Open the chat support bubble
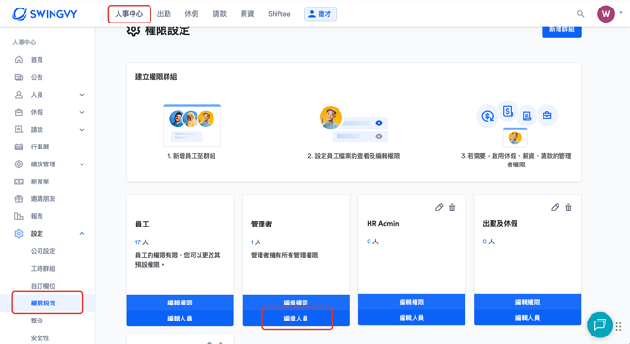This screenshot has width=630, height=344. coord(600,324)
